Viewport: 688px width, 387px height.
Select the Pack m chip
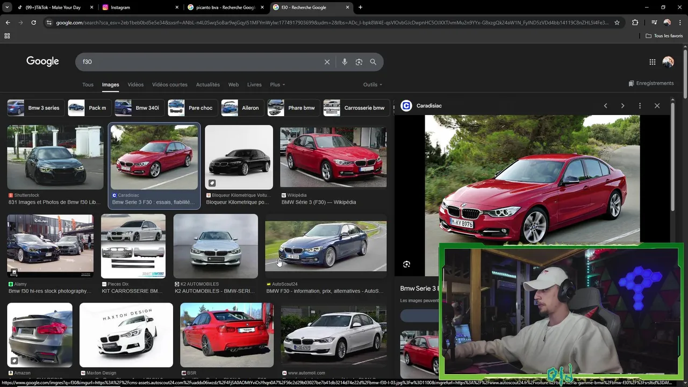click(90, 107)
